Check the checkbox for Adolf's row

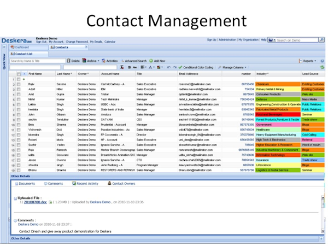pyautogui.click(x=19, y=89)
